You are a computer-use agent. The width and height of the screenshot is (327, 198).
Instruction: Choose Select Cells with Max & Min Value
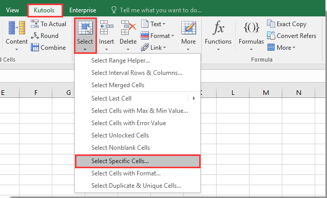click(x=138, y=111)
